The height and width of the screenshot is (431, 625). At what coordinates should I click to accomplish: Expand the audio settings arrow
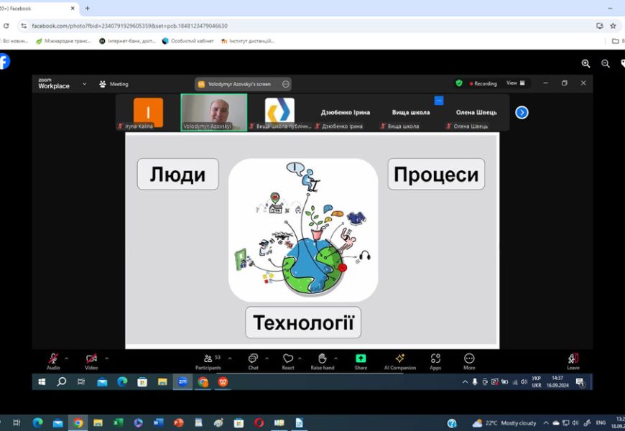(67, 358)
